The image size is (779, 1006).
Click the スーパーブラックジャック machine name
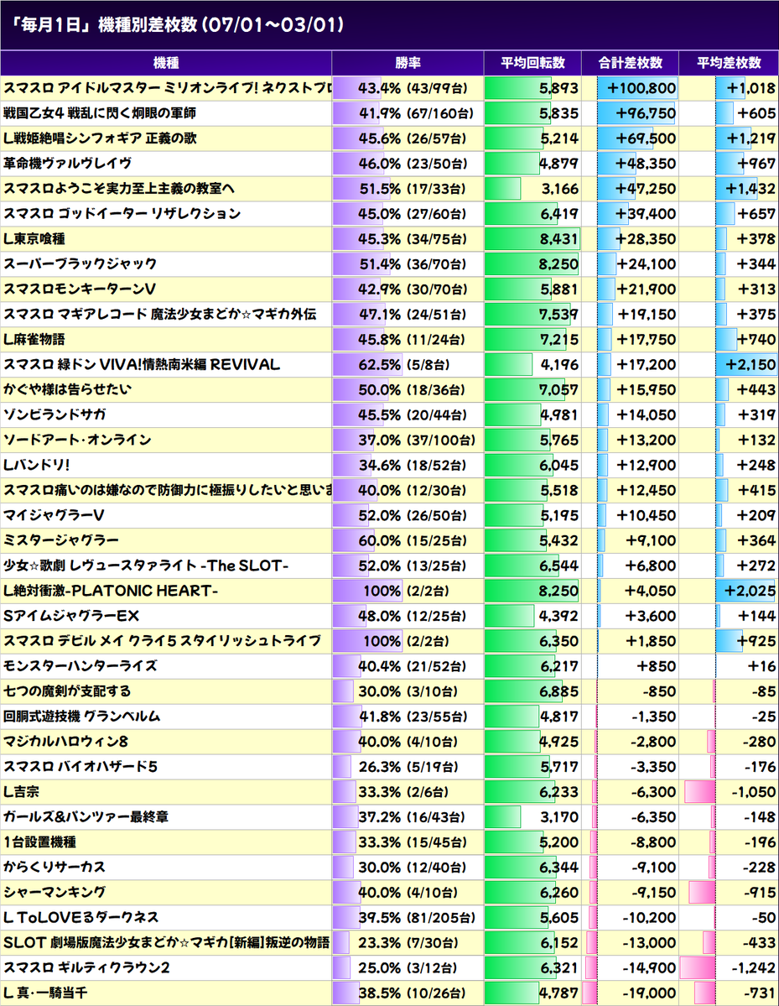80,263
